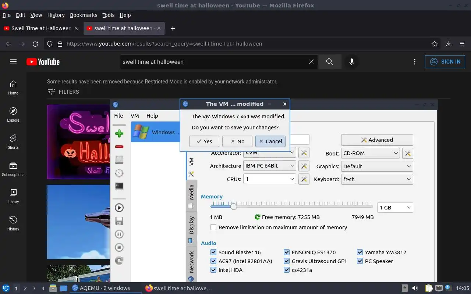Reload the page in Firefox

click(x=35, y=44)
